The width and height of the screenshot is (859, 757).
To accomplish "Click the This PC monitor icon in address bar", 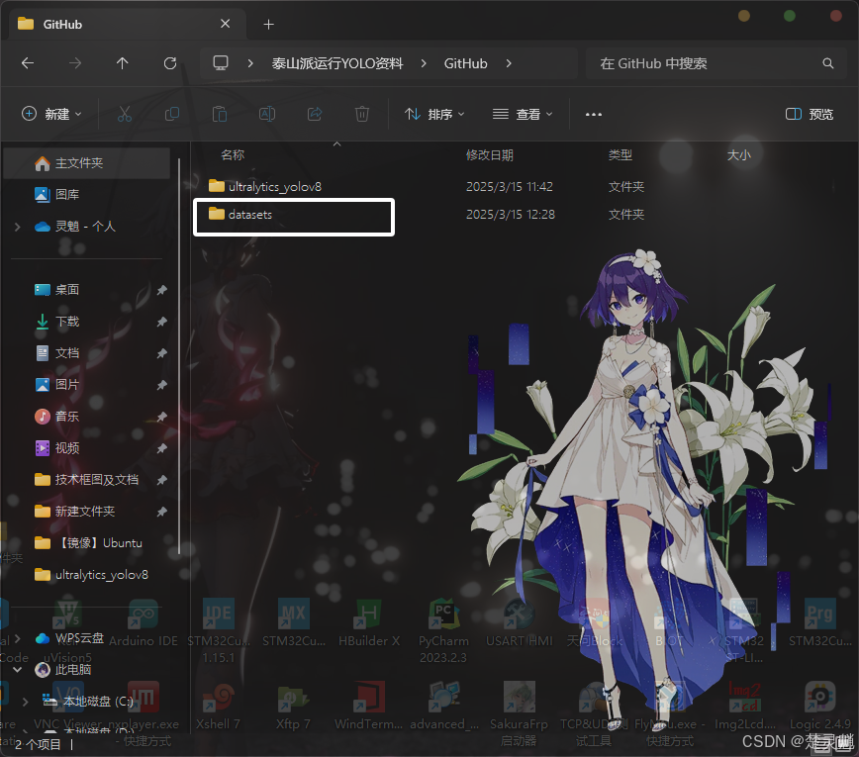I will pyautogui.click(x=221, y=63).
